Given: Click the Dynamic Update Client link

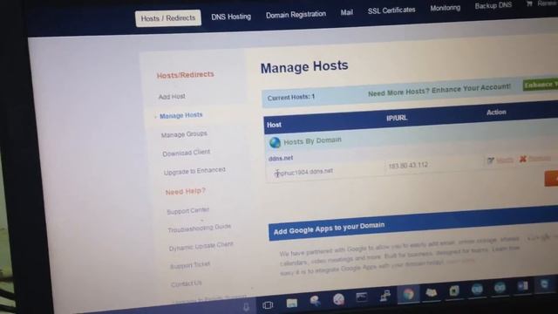Looking at the screenshot, I should click(x=201, y=246).
